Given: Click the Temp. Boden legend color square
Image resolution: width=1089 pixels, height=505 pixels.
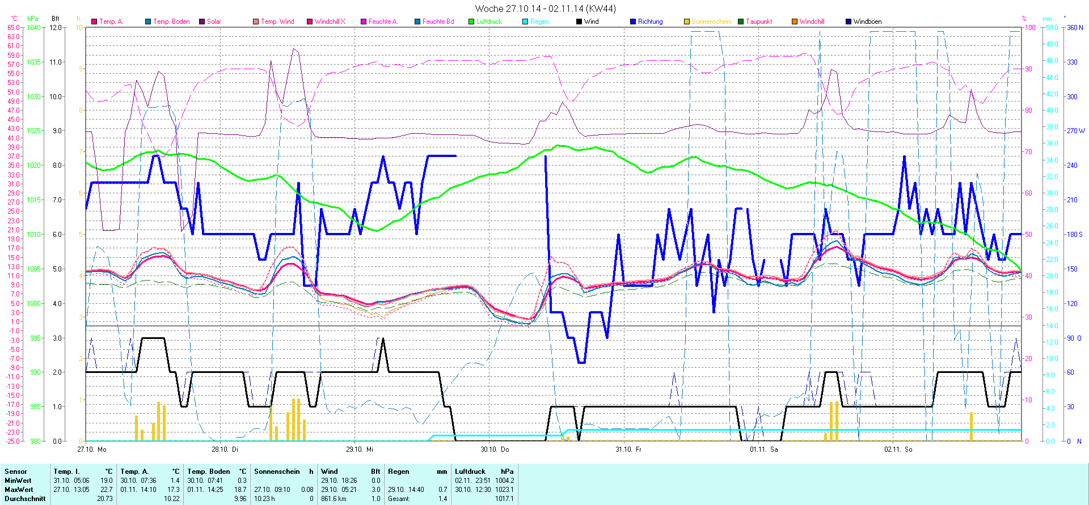Looking at the screenshot, I should click(148, 22).
